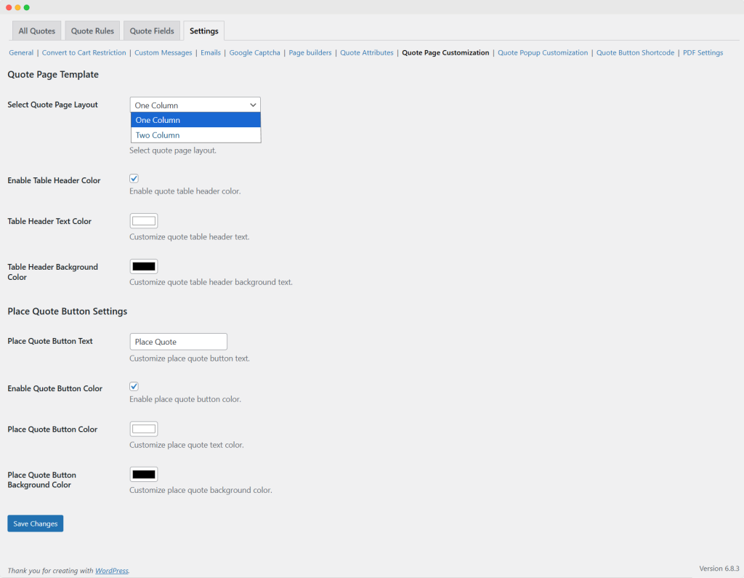The height and width of the screenshot is (578, 744).
Task: Open Table Header Background Color swatch
Action: tap(144, 267)
